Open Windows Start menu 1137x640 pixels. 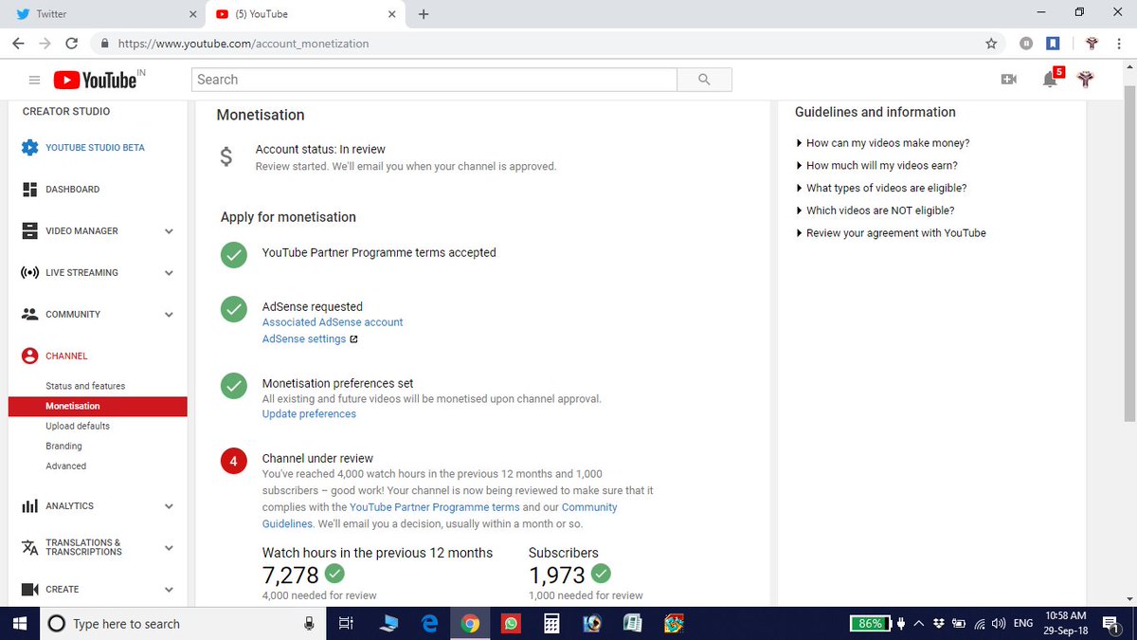point(20,623)
